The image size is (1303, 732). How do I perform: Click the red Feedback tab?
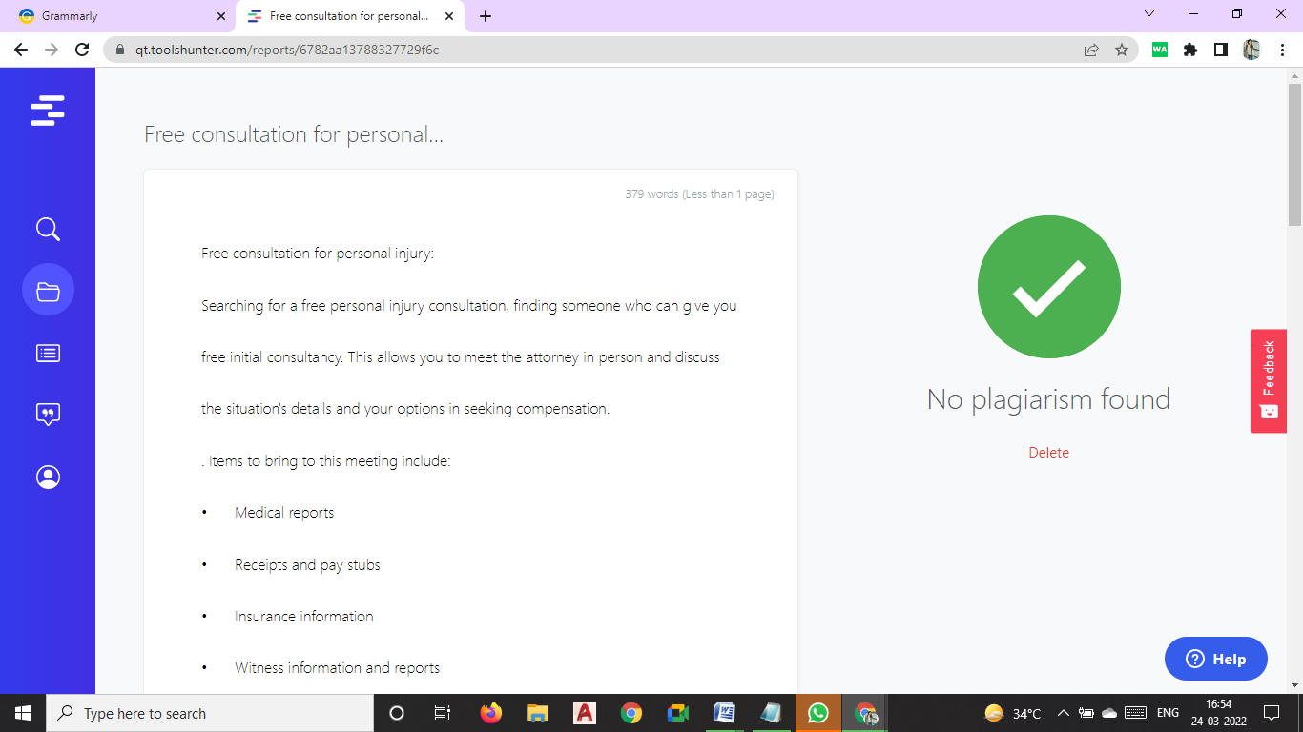tap(1269, 380)
